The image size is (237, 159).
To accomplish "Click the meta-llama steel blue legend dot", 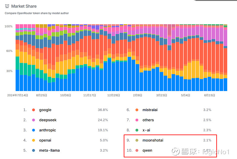I will pyautogui.click(x=33, y=150).
